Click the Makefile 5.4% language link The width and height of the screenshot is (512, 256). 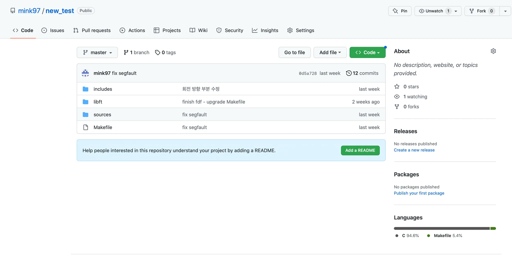(445, 236)
